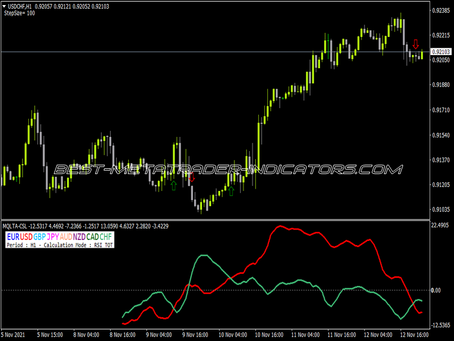The width and height of the screenshot is (454, 341).
Task: Click the Period : H1 calculation mode text
Action: pyautogui.click(x=60, y=245)
